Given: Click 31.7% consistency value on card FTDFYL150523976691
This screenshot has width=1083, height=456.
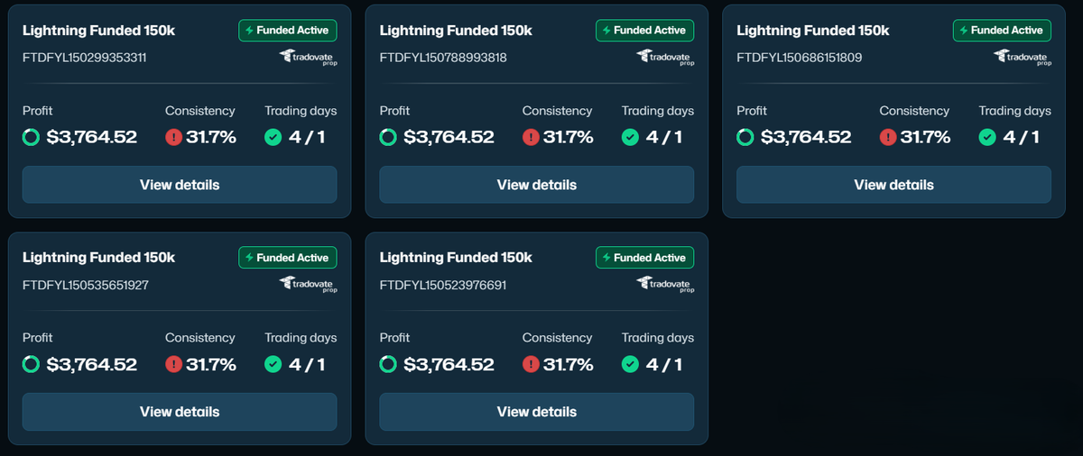Looking at the screenshot, I should pos(569,364).
